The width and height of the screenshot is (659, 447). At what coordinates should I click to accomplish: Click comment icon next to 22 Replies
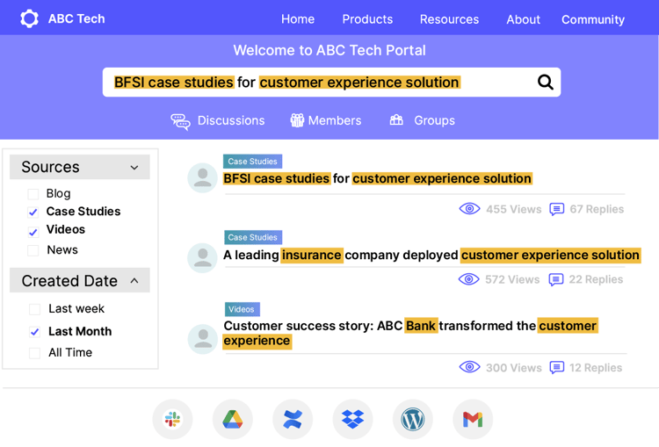coord(556,279)
